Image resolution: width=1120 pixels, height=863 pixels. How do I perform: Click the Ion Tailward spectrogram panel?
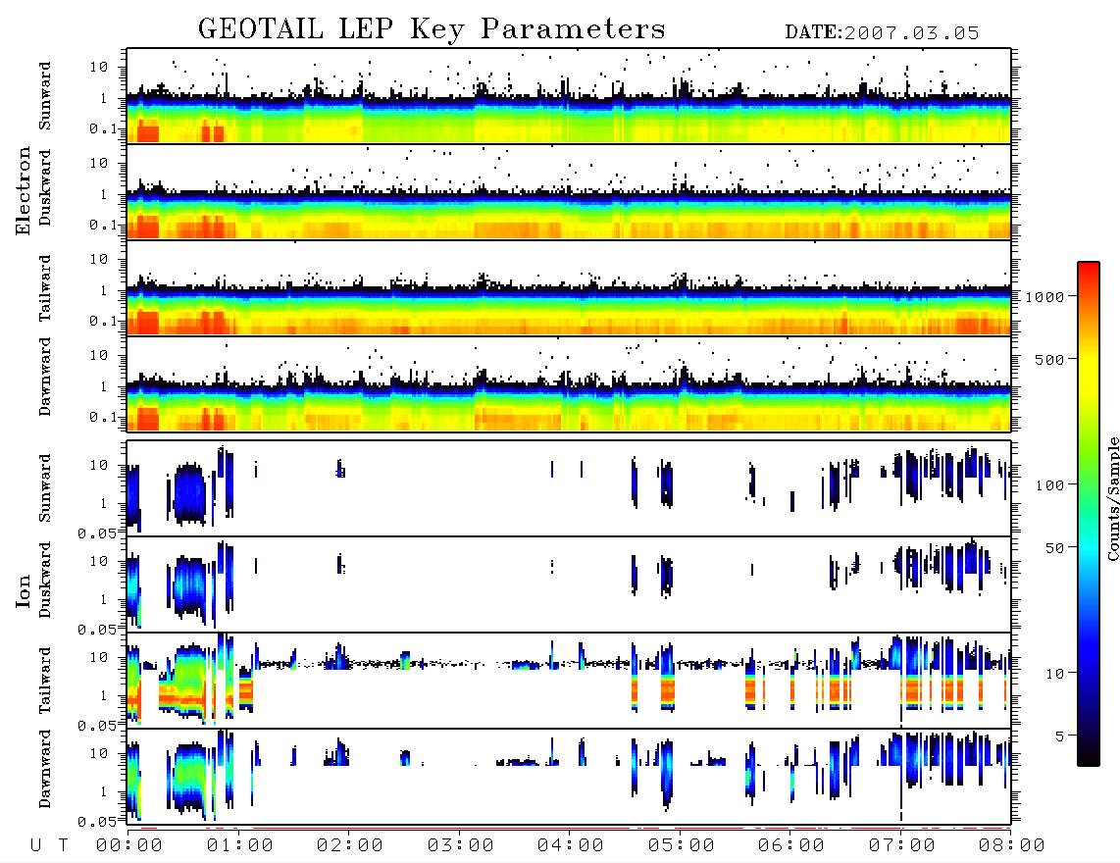point(569,681)
